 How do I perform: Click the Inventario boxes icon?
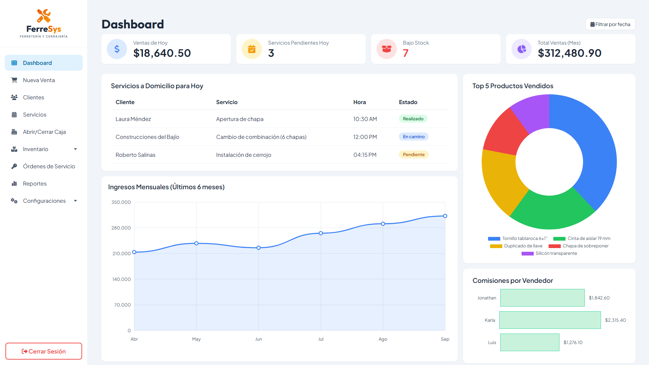pyautogui.click(x=14, y=149)
